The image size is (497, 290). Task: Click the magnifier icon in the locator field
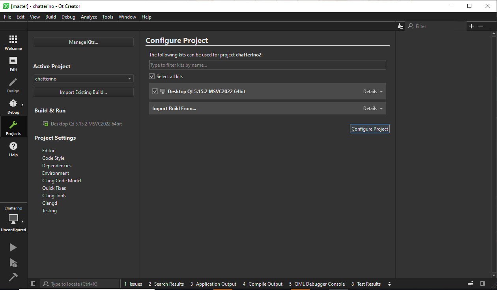coord(46,284)
